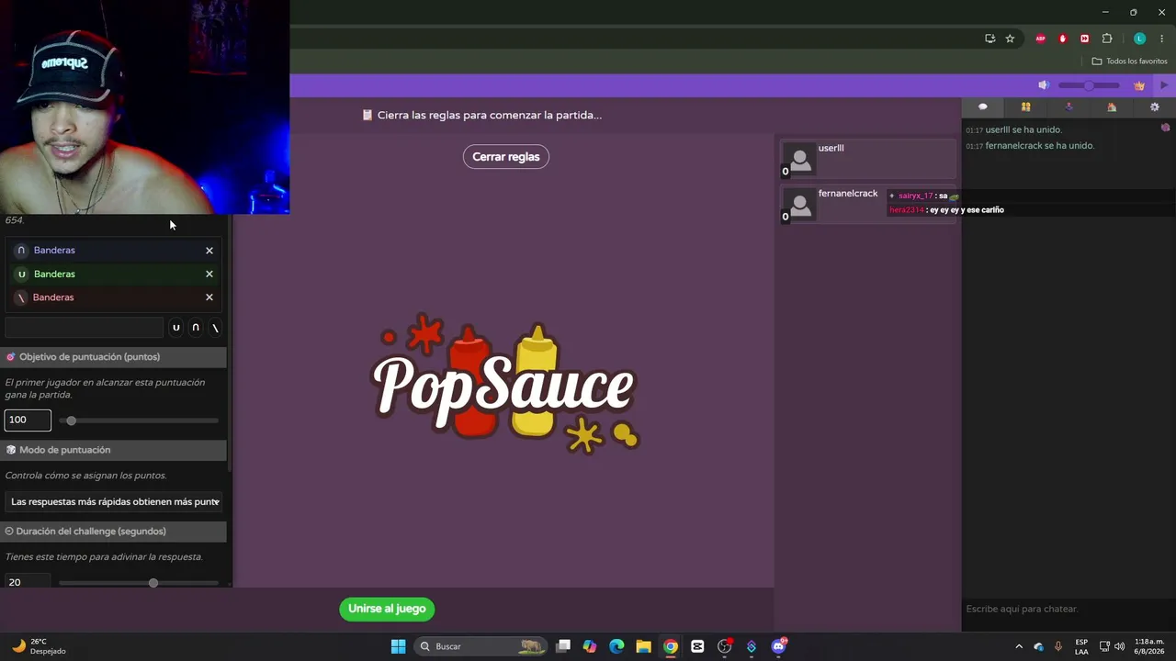Open the OBS Studio taskbar icon
Viewport: 1176px width, 661px height.
point(725,646)
